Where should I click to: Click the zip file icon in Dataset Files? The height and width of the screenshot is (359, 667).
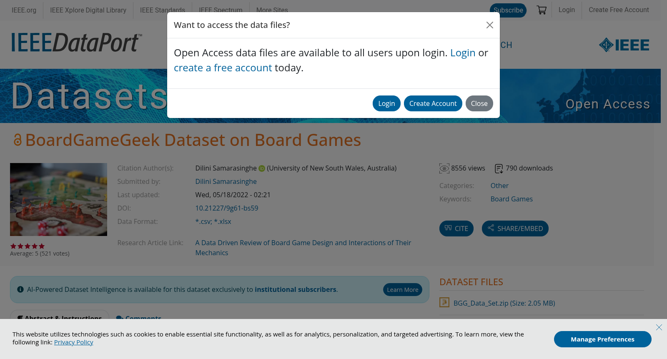[x=444, y=302]
